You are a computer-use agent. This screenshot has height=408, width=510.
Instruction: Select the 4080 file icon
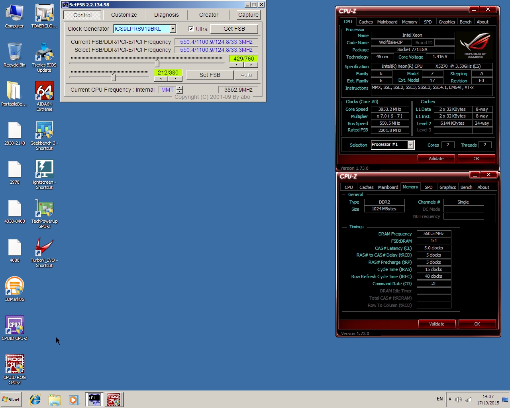click(x=14, y=251)
